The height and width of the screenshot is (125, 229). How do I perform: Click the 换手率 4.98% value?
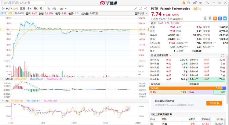coord(172,35)
